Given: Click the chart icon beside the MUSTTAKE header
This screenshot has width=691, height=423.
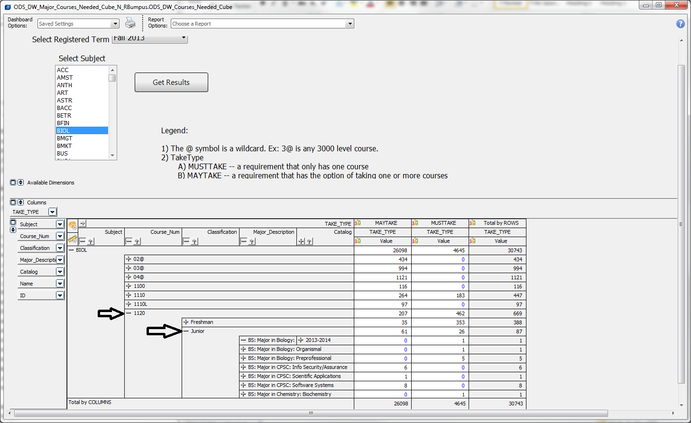Looking at the screenshot, I should [415, 223].
